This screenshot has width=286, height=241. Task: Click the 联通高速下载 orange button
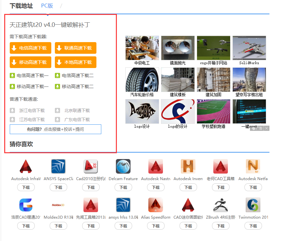(x=76, y=48)
